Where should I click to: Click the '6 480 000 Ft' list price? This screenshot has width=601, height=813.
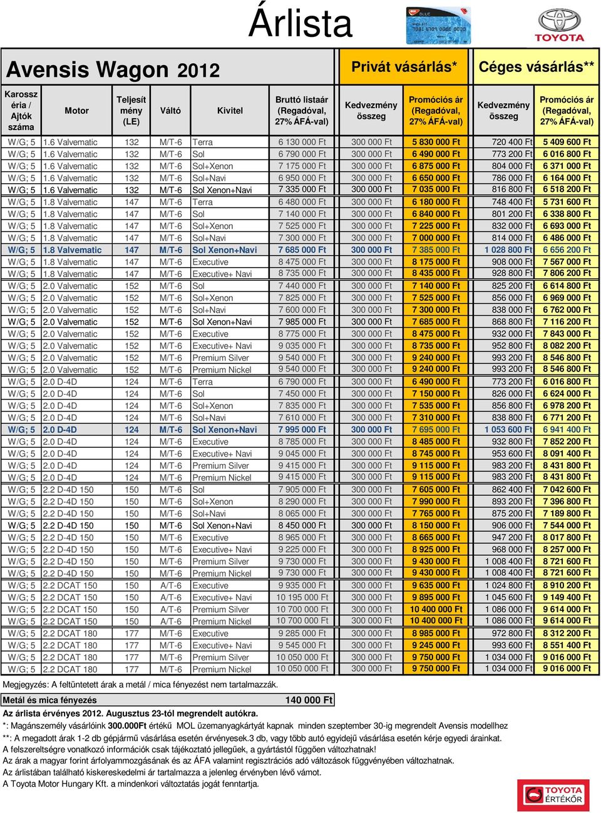302,201
